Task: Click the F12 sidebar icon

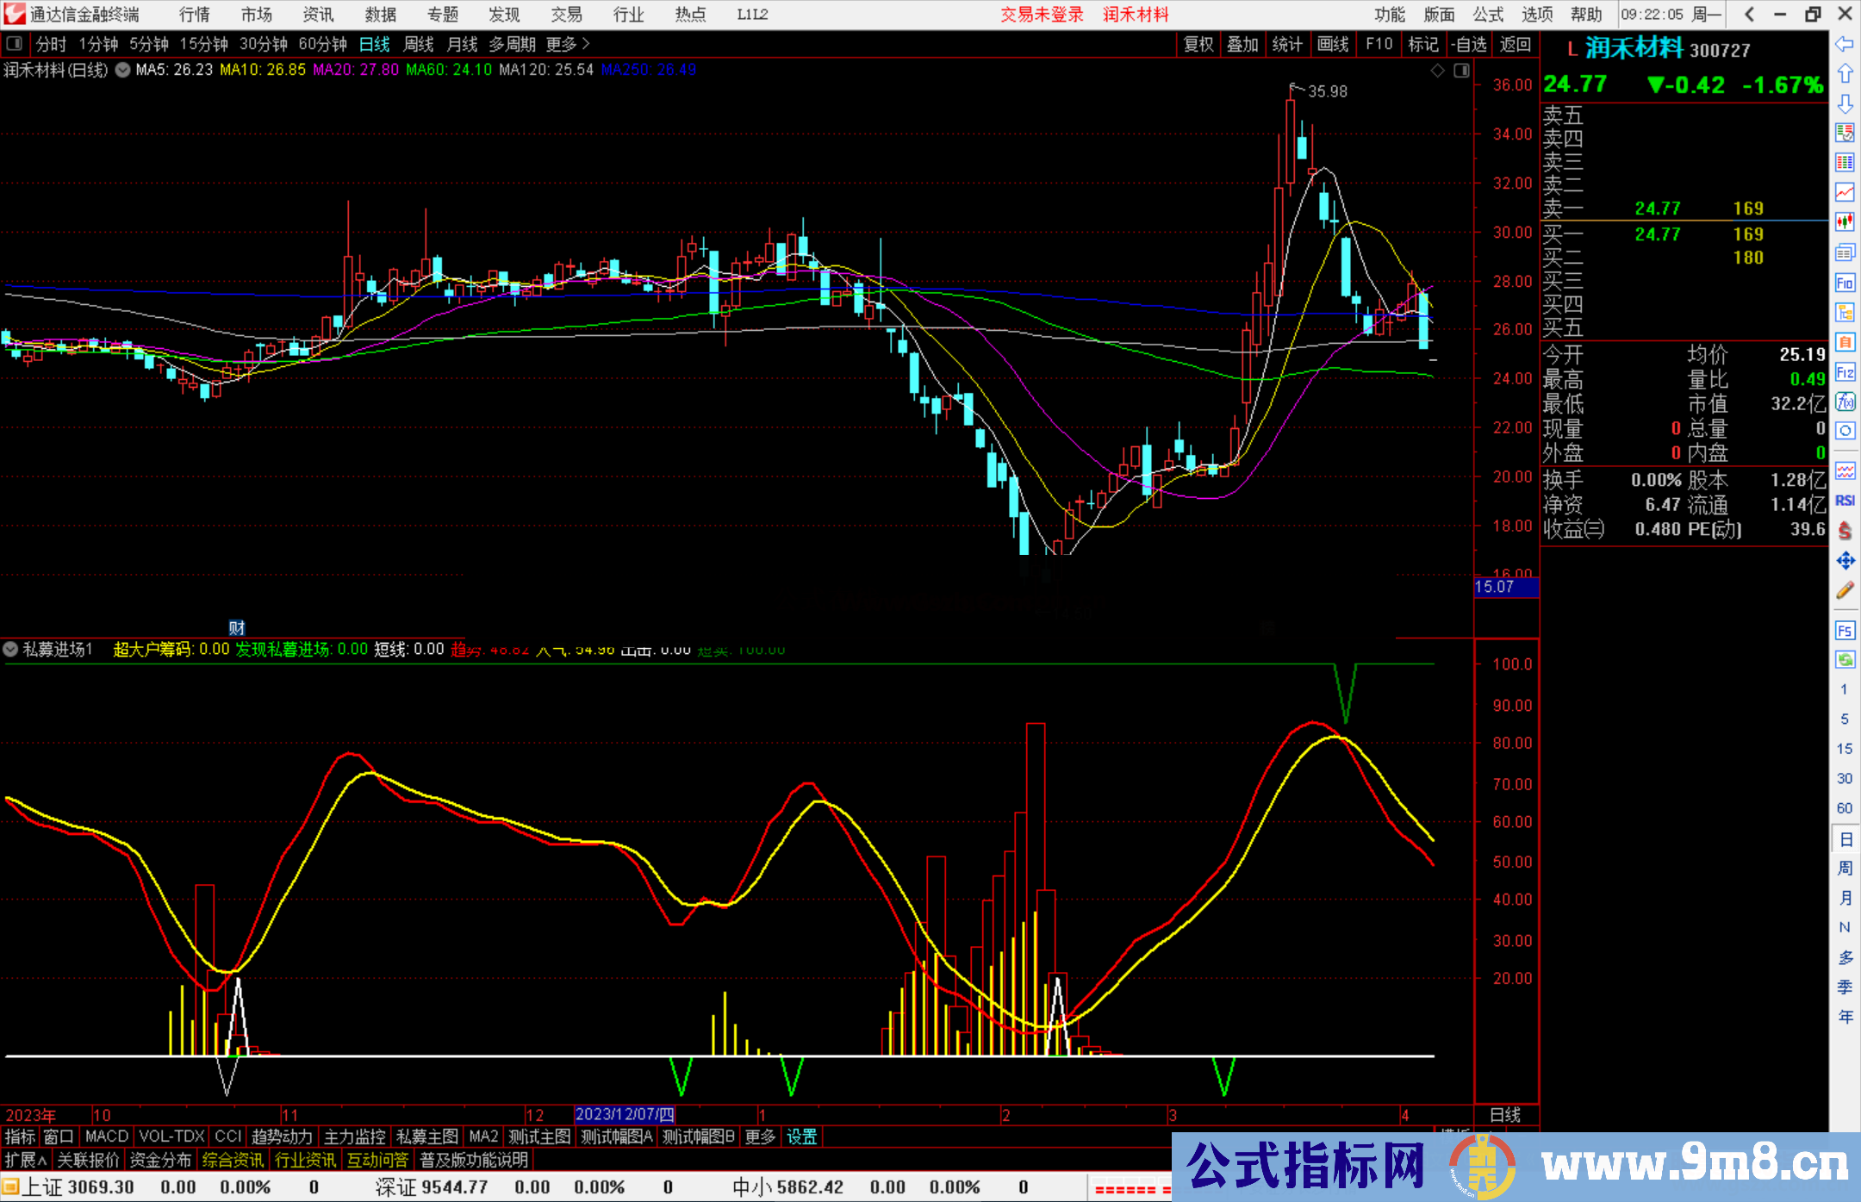Action: pyautogui.click(x=1845, y=372)
